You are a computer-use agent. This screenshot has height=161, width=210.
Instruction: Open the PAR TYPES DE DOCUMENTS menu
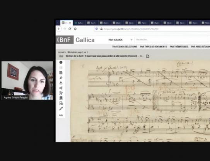[x=154, y=46]
